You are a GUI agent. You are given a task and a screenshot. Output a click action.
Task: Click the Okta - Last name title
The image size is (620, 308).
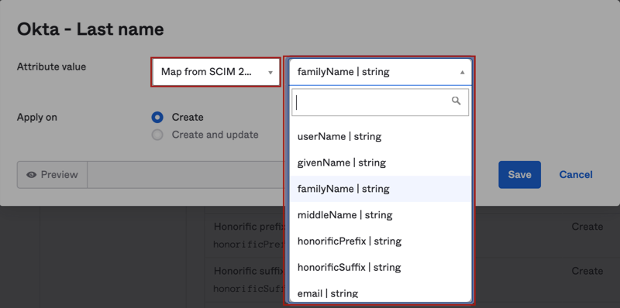pos(90,29)
